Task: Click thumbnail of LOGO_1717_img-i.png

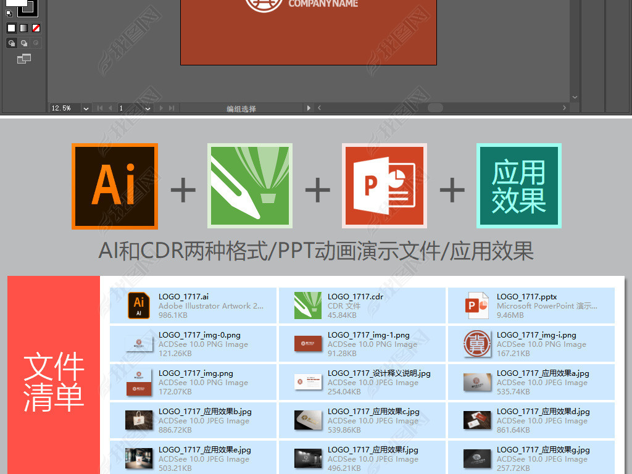Action: click(477, 344)
